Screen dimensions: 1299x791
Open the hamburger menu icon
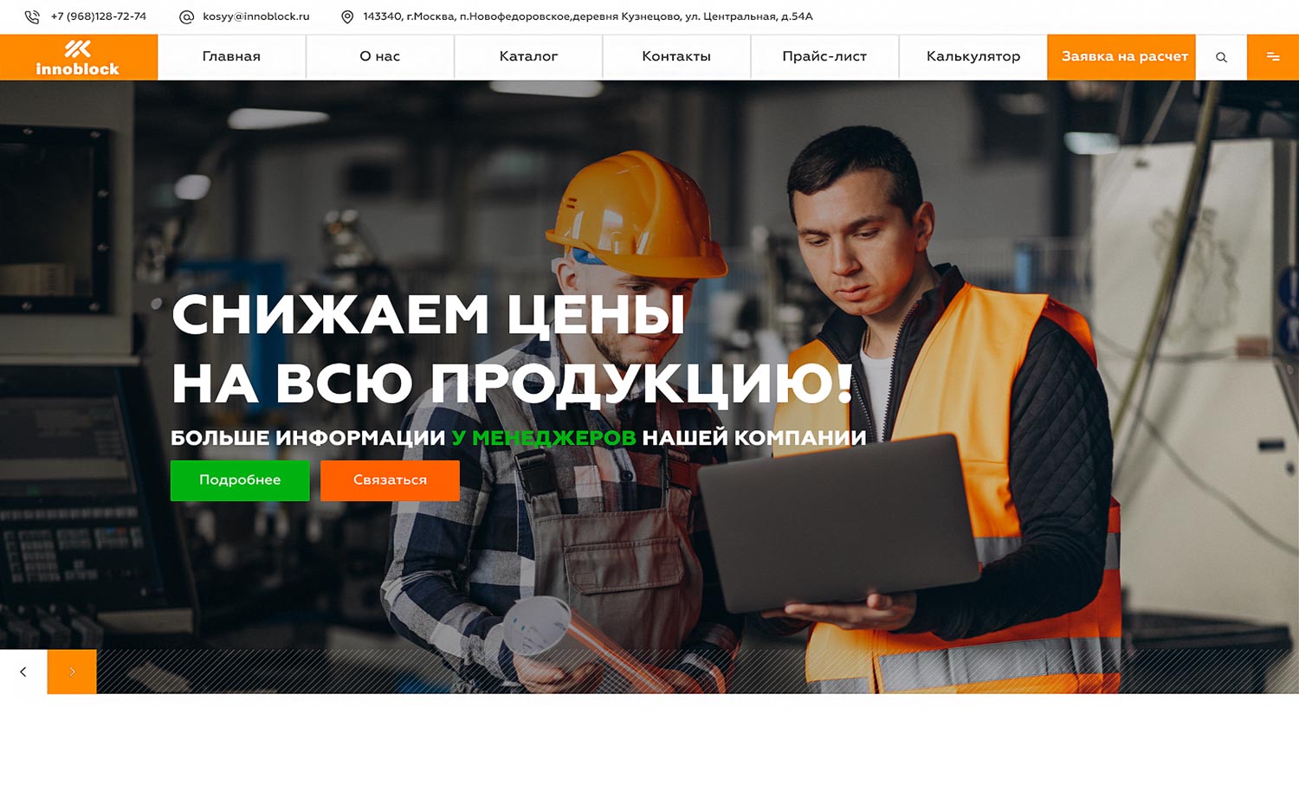[1273, 57]
